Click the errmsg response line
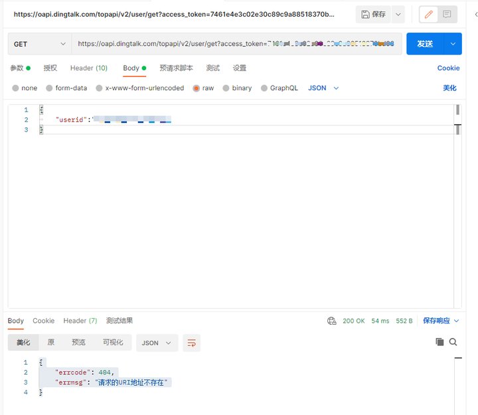Screen dimensions: 478x415 112,382
